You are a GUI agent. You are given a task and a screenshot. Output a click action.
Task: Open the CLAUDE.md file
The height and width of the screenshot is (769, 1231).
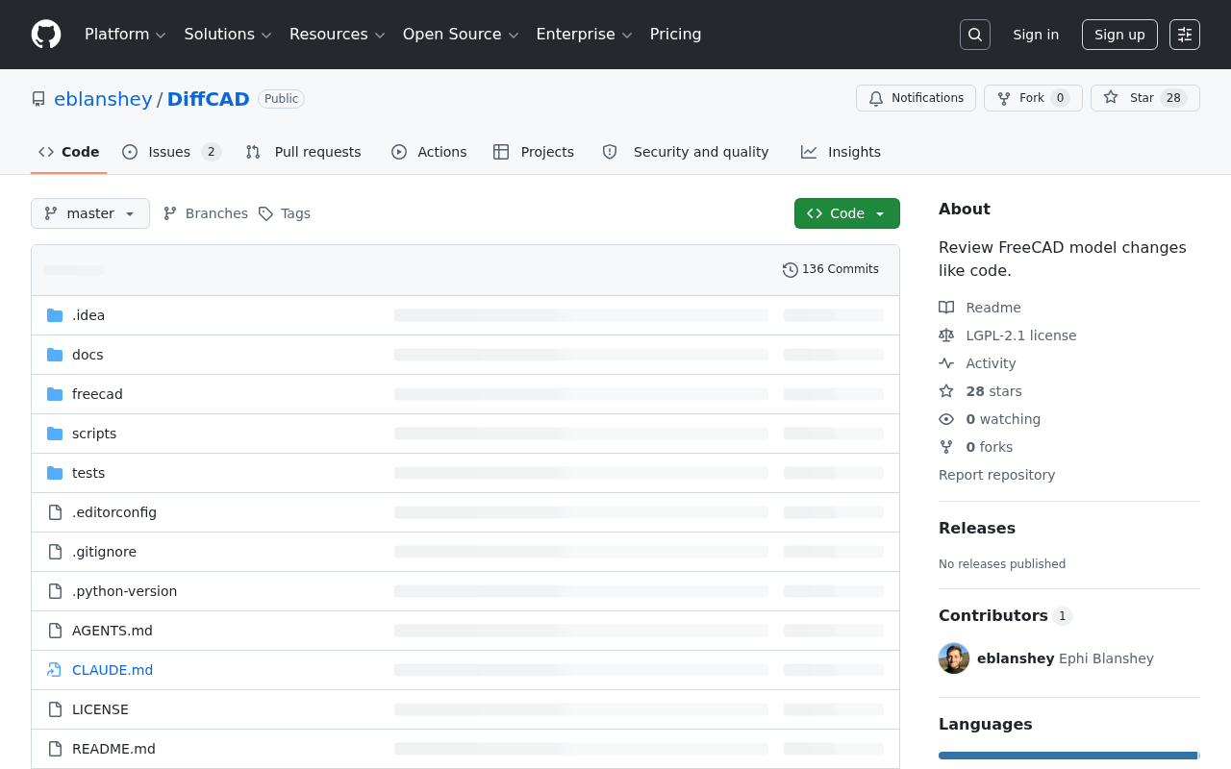(x=113, y=670)
